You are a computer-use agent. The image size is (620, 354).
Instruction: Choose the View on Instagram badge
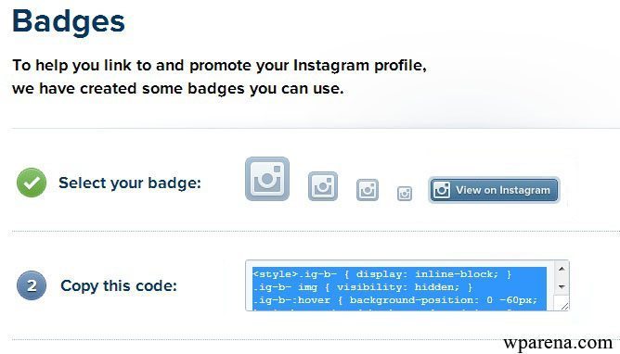click(x=494, y=190)
